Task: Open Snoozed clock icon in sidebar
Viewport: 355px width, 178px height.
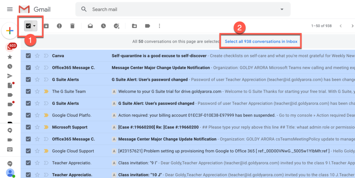Action: pos(10,66)
